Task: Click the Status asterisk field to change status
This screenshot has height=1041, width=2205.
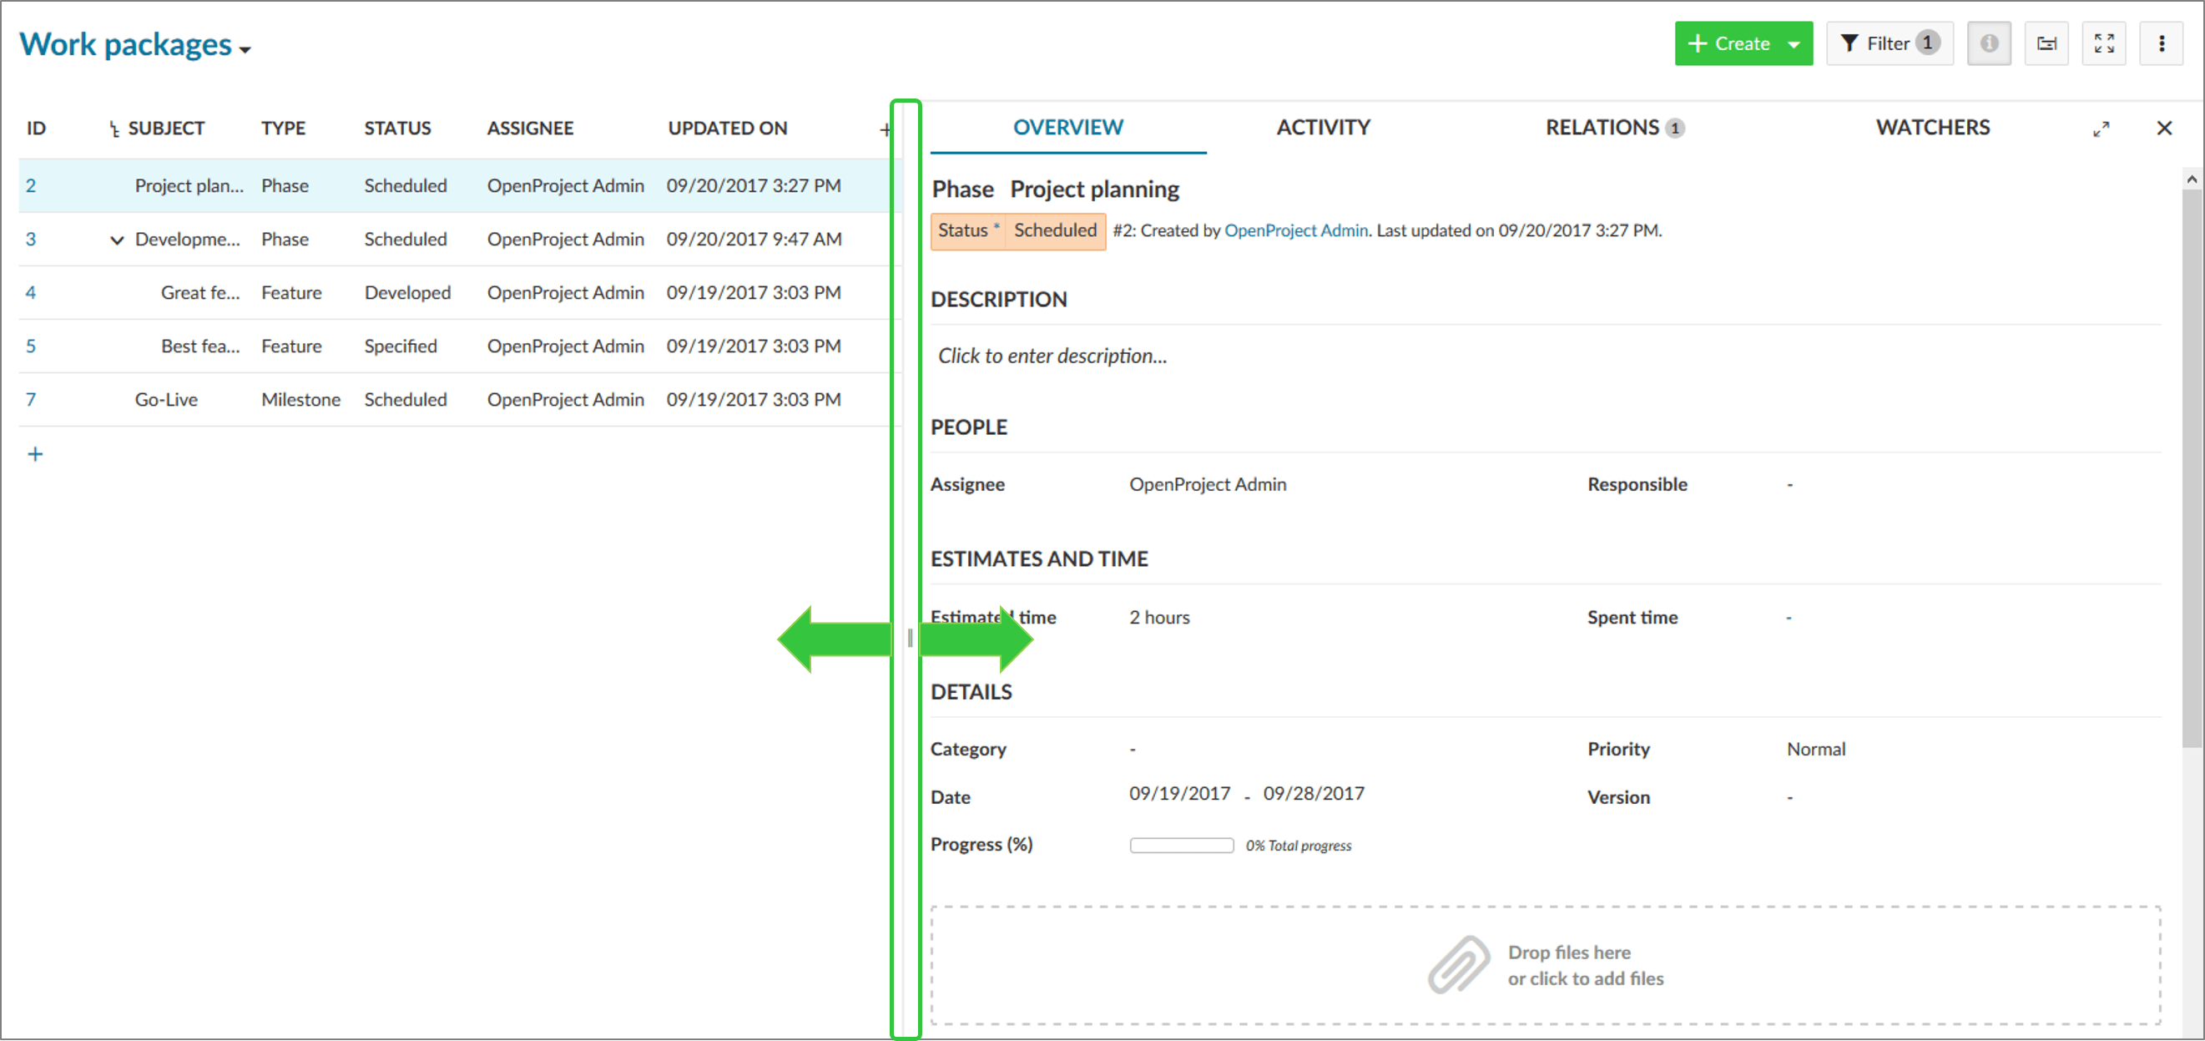Action: pos(967,230)
